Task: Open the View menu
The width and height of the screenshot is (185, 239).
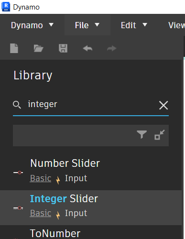Action: click(176, 25)
